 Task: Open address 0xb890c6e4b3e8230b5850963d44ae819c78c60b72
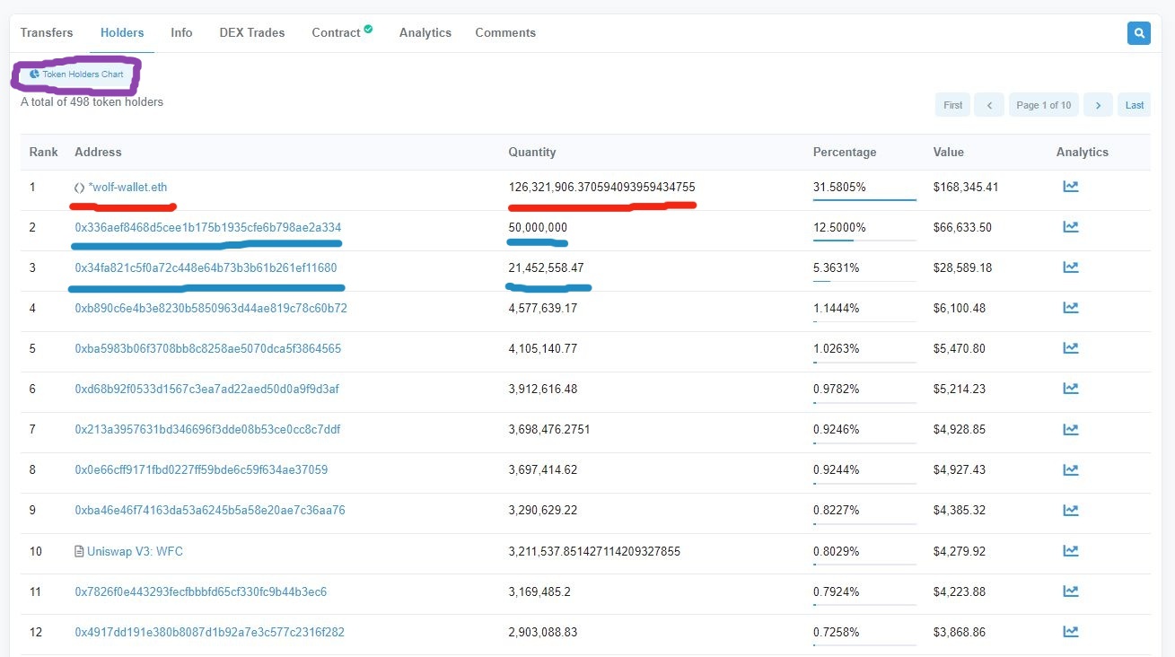coord(211,308)
